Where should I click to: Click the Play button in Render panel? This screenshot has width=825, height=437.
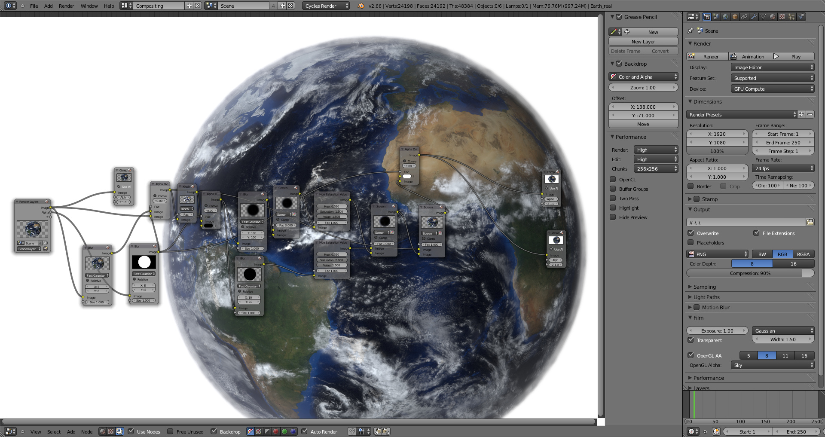coord(793,56)
